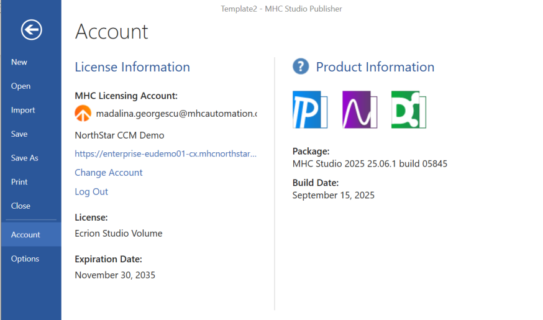Click the back arrow circle icon
The height and width of the screenshot is (320, 543).
coord(31,30)
